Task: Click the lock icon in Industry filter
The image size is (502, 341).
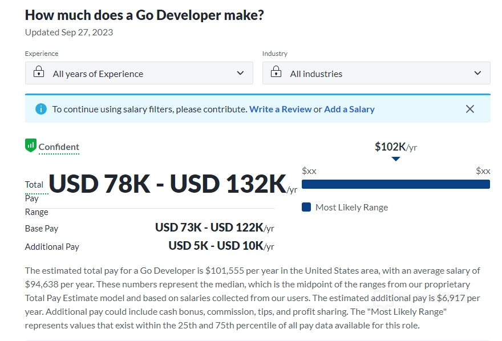Action: coord(276,72)
